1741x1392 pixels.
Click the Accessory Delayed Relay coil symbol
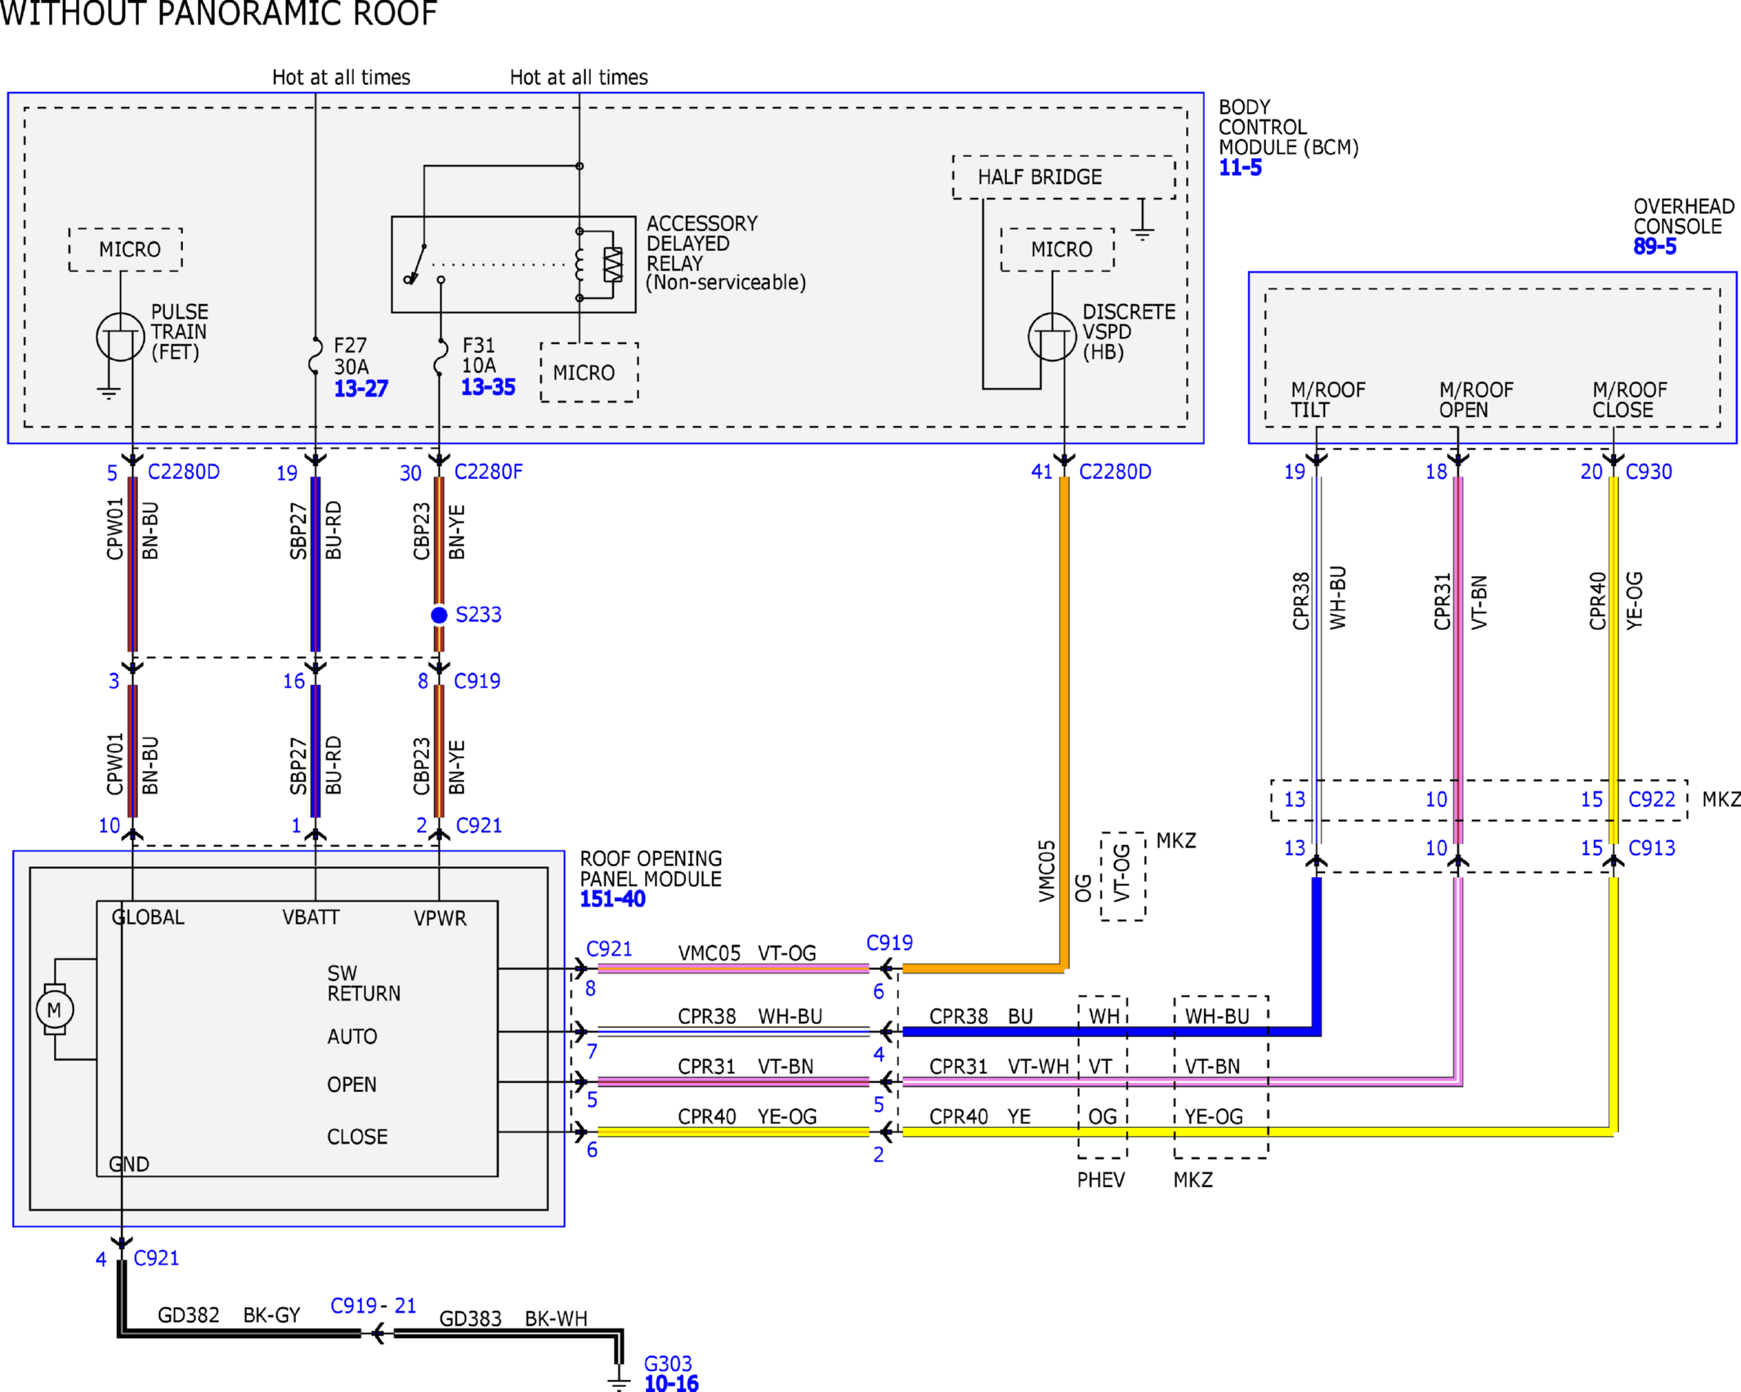click(580, 264)
